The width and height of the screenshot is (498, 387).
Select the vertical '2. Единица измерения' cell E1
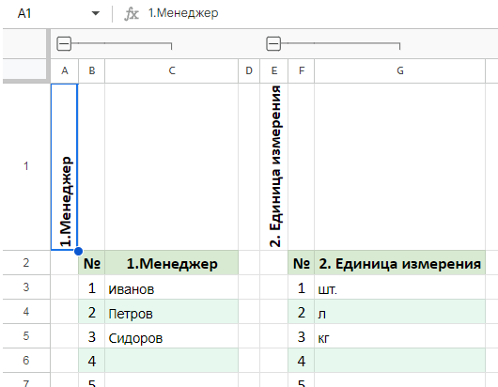(274, 167)
